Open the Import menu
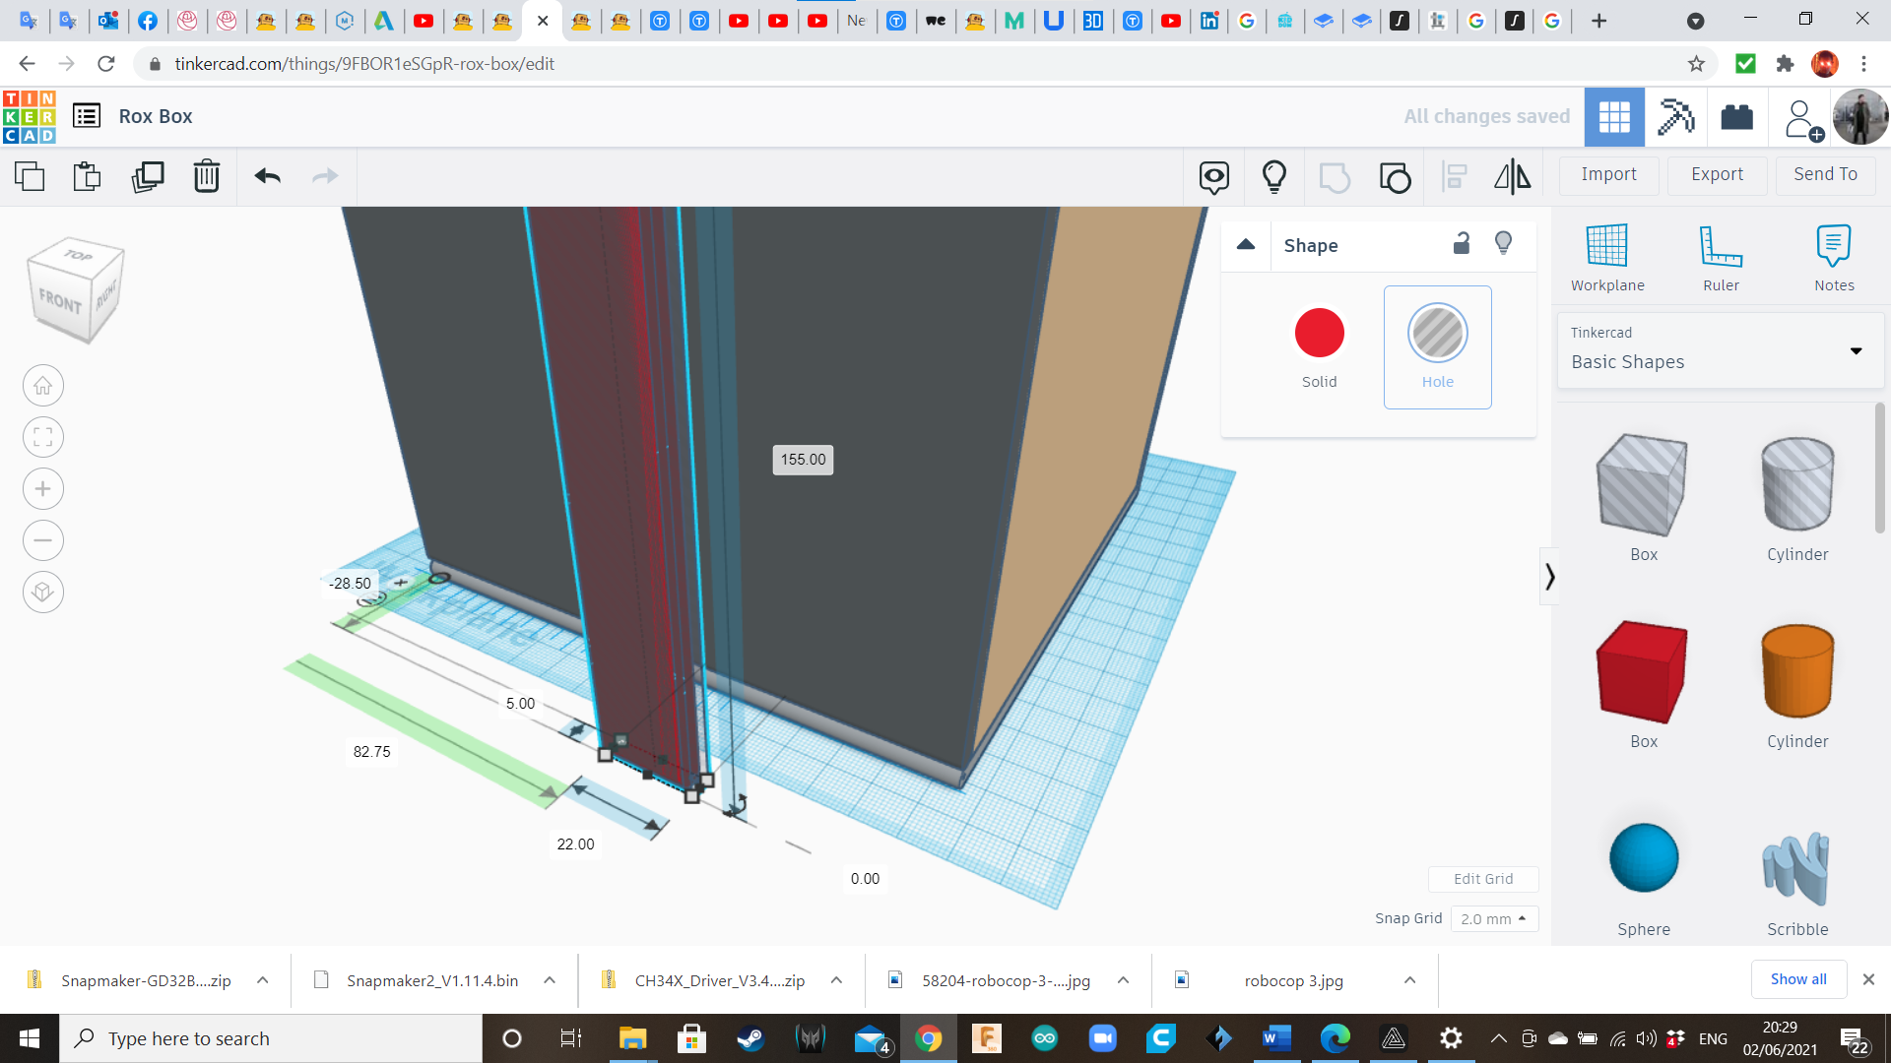Screen dimensions: 1891x1063 pyautogui.click(x=1609, y=174)
